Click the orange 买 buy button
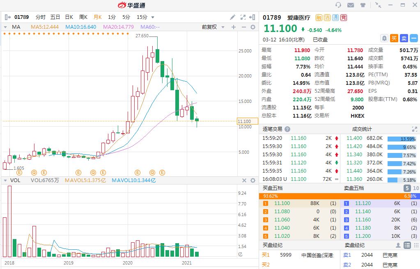420x269 pixels. point(394,38)
